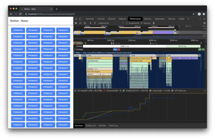Show more DevTools tabs chevron
The height and width of the screenshot is (139, 215).
[x=188, y=19]
